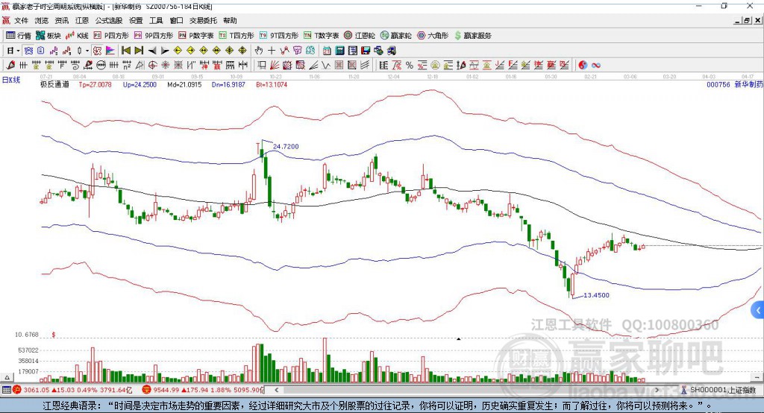Click the table icon in status bar
Viewport: 764px width, 413px height.
tap(7, 390)
